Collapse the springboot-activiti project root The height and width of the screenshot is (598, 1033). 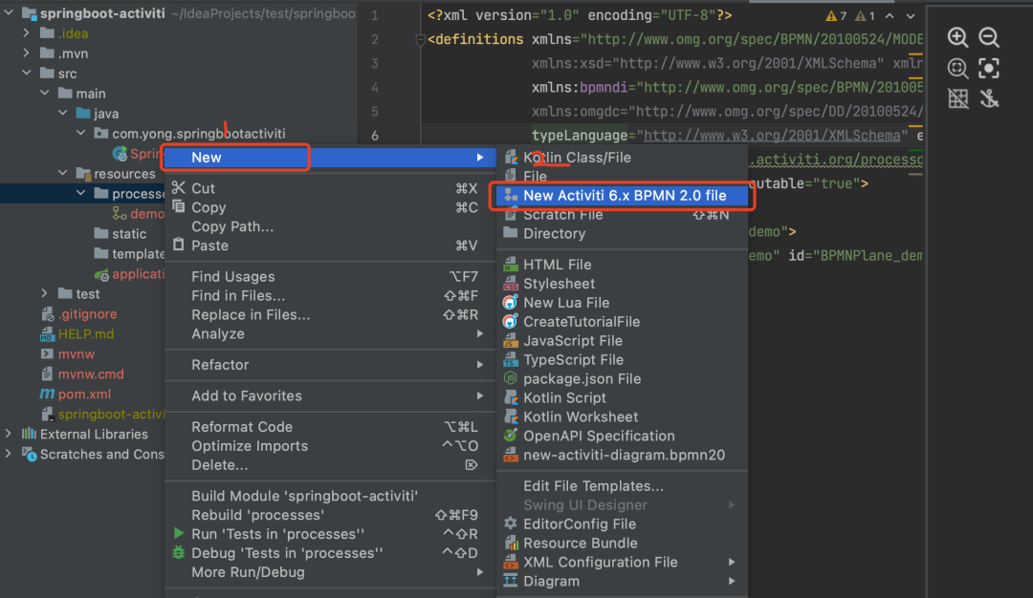[x=9, y=12]
